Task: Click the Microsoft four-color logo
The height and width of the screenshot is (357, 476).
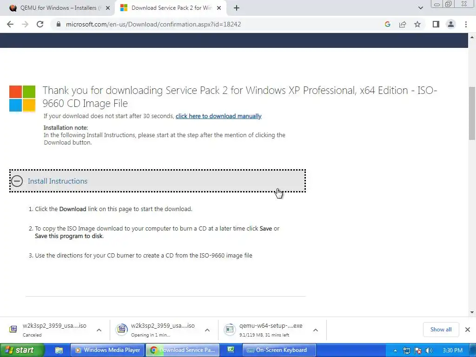Action: click(x=22, y=99)
